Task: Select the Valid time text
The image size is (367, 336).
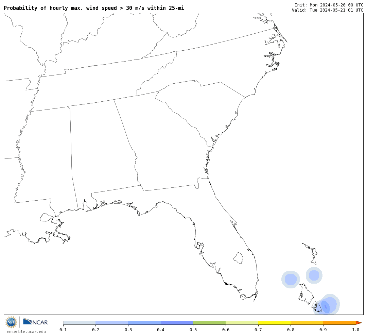Action: (x=328, y=10)
